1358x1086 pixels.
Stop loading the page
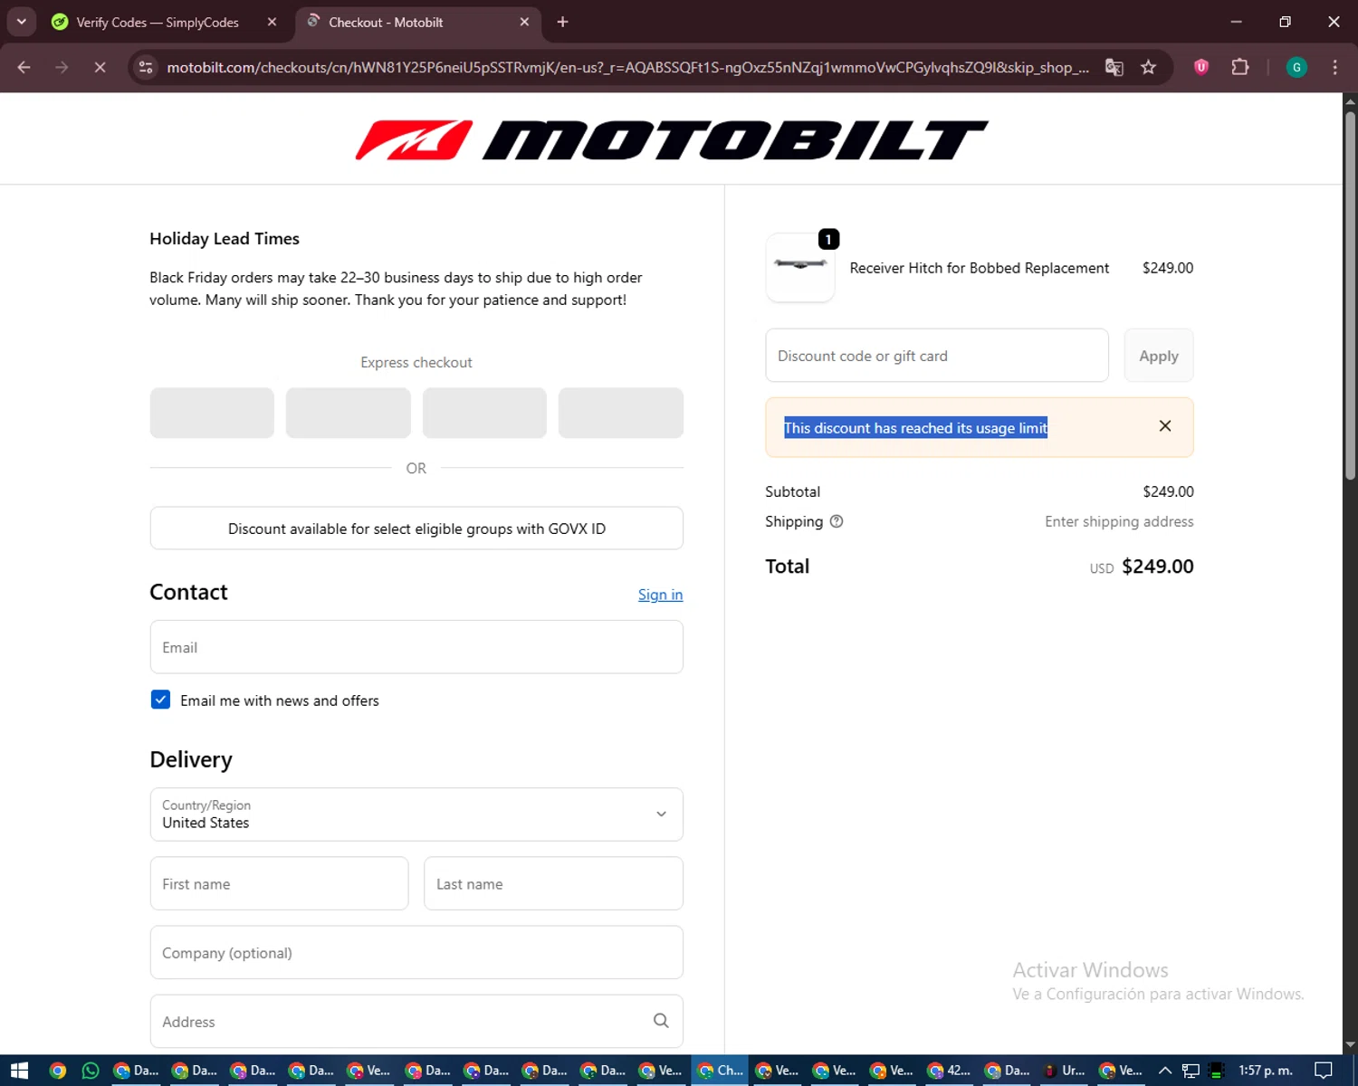[100, 67]
